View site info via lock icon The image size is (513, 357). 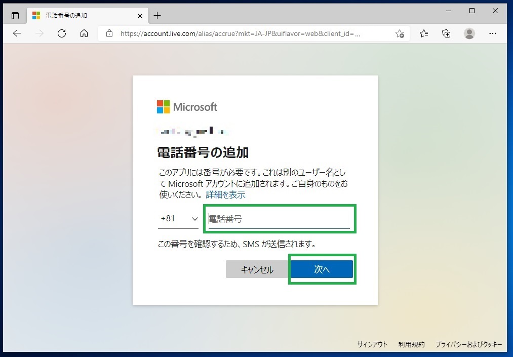point(109,33)
